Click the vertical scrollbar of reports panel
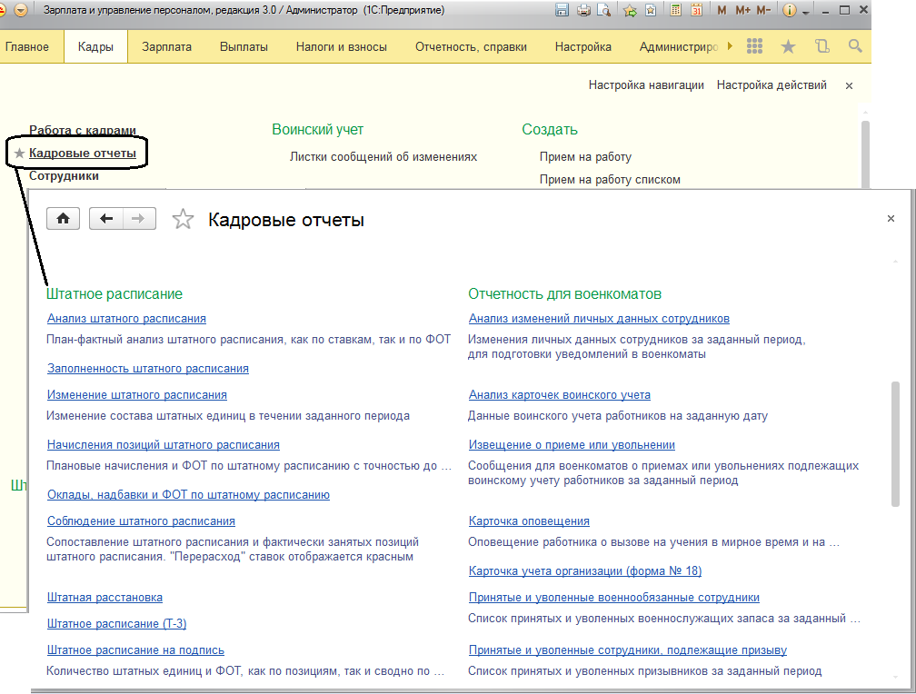Viewport: 916px width, 694px height. click(x=895, y=443)
